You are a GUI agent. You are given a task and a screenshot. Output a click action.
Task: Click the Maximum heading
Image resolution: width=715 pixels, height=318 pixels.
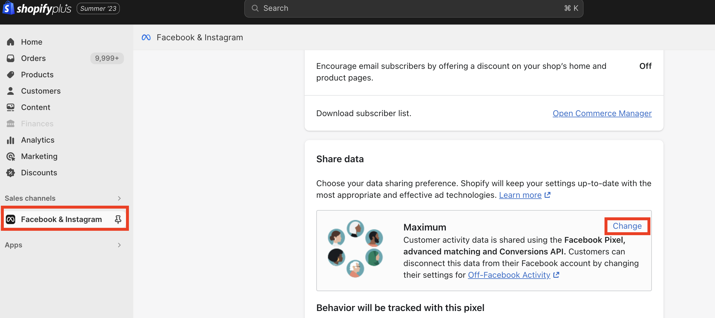tap(425, 227)
